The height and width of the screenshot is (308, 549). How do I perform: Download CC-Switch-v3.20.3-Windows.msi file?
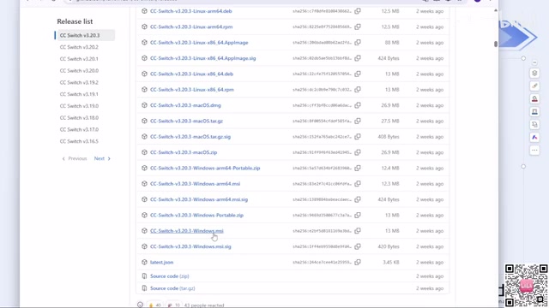point(187,231)
